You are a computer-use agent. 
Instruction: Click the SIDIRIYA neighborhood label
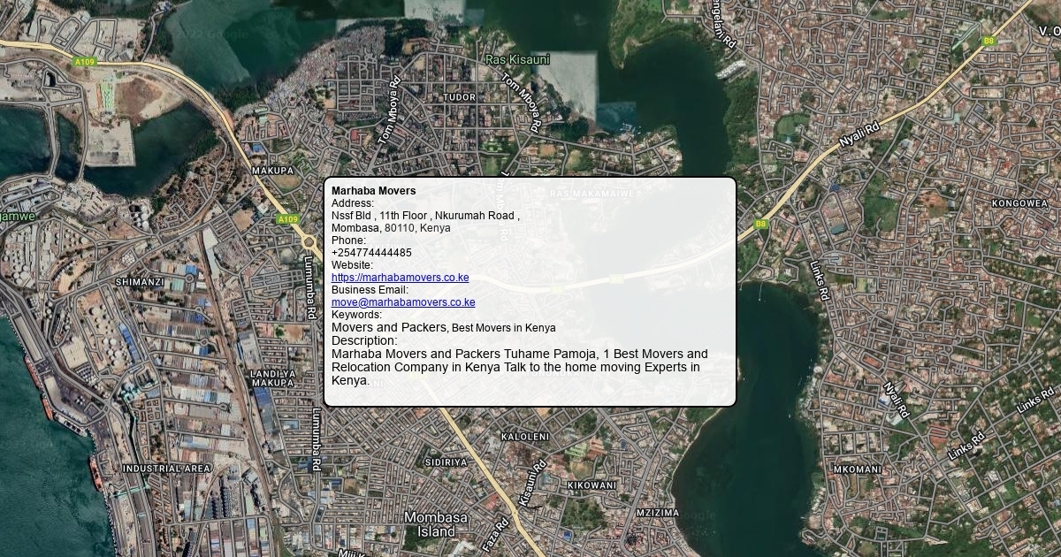(x=446, y=462)
